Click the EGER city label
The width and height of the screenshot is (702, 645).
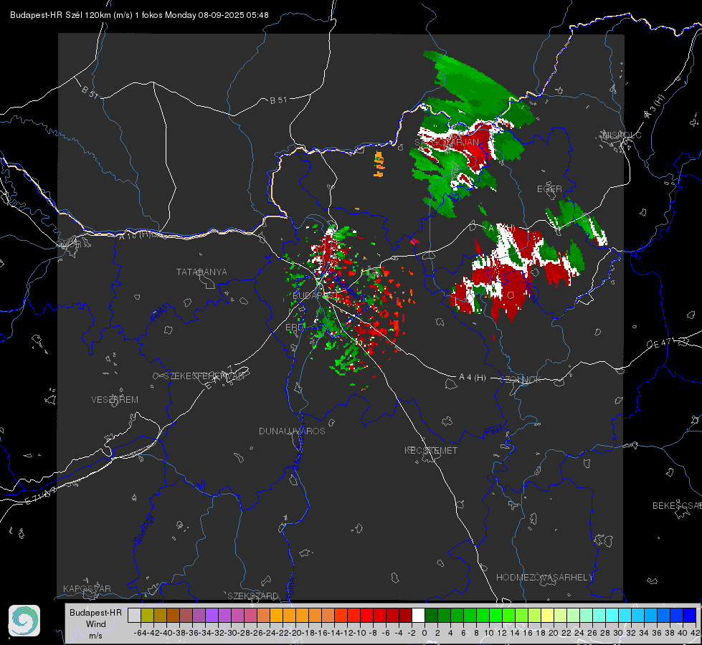pyautogui.click(x=549, y=189)
